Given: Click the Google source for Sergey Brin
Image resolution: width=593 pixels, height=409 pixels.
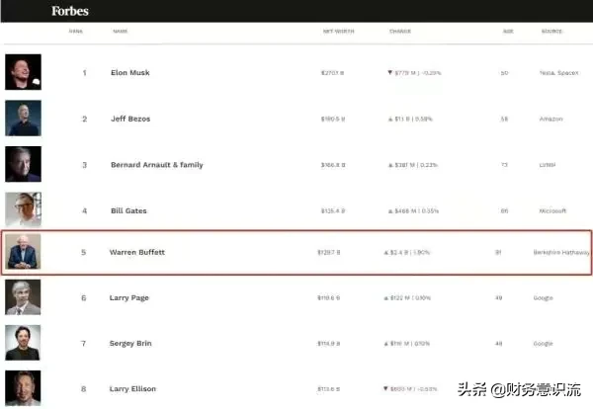Looking at the screenshot, I should pyautogui.click(x=543, y=344).
